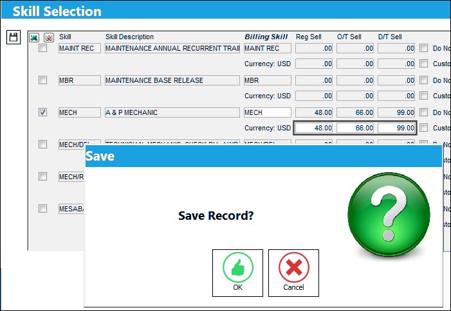This screenshot has height=311, width=451.
Task: Click the D/T Sell column header
Action: pyautogui.click(x=390, y=37)
